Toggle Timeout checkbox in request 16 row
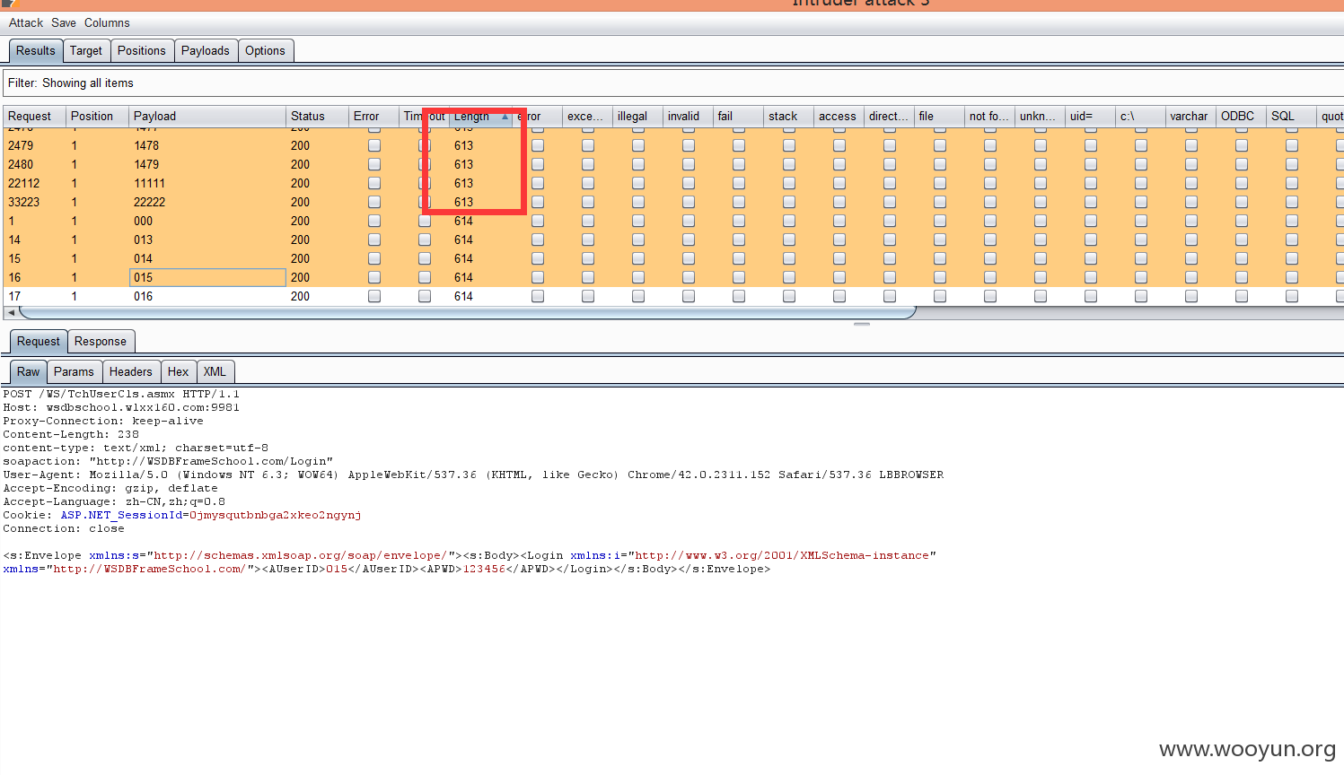This screenshot has height=775, width=1344. tap(425, 277)
